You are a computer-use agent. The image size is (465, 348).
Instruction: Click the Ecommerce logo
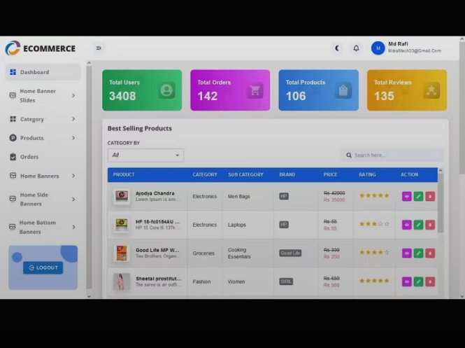point(40,48)
